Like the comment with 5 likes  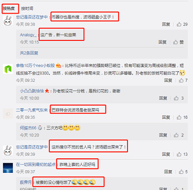pyautogui.click(x=181, y=172)
